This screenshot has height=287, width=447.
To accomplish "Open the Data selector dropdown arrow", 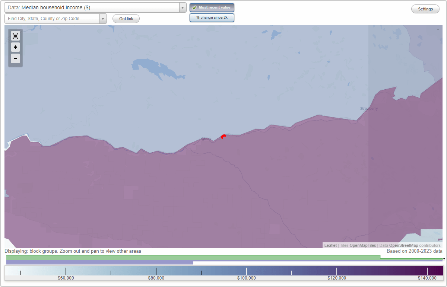I will tap(182, 7).
